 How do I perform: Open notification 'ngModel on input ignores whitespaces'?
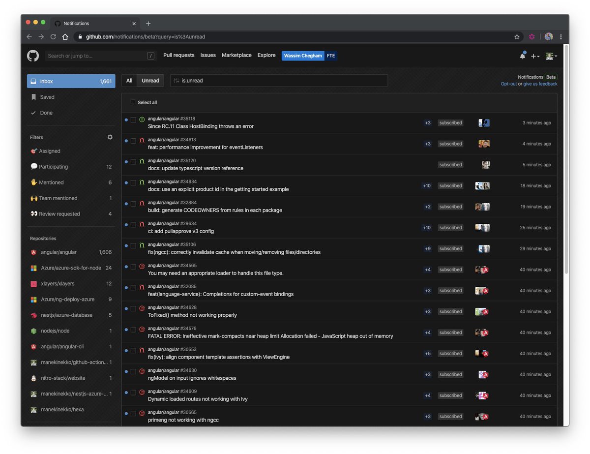(192, 378)
